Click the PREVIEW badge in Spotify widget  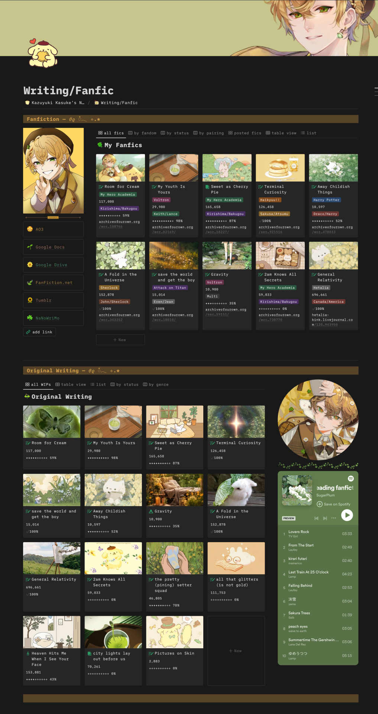click(x=288, y=518)
